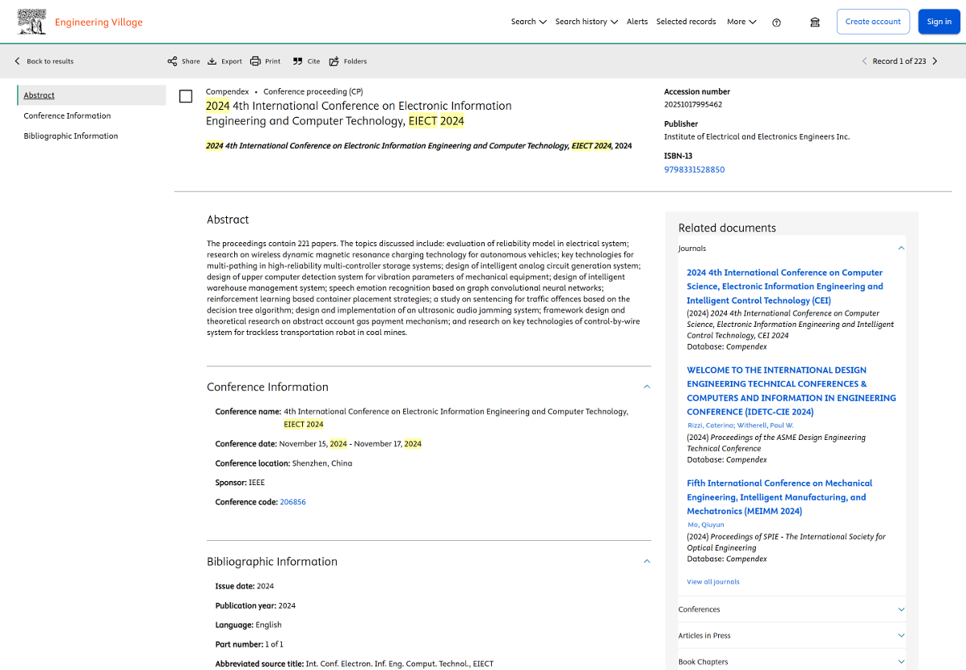
Task: Open ISBN-13 link 9798331528850
Action: [695, 170]
